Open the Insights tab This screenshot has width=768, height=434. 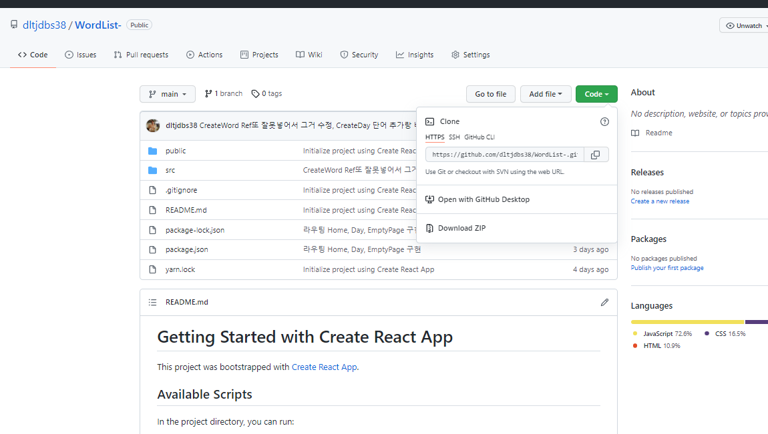point(415,55)
